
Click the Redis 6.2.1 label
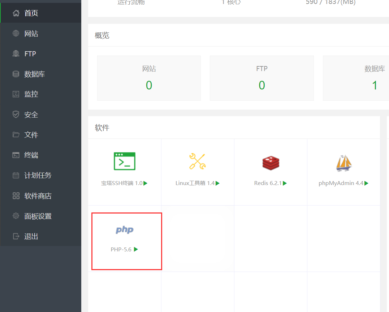[268, 183]
